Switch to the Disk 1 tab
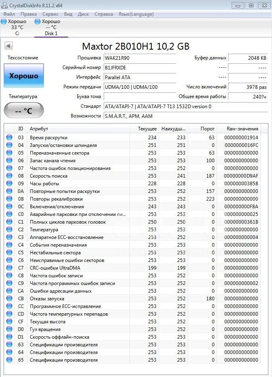The height and width of the screenshot is (377, 272). [51, 27]
